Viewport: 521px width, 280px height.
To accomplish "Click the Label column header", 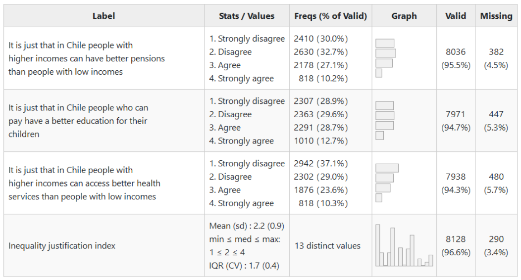I will (x=104, y=16).
